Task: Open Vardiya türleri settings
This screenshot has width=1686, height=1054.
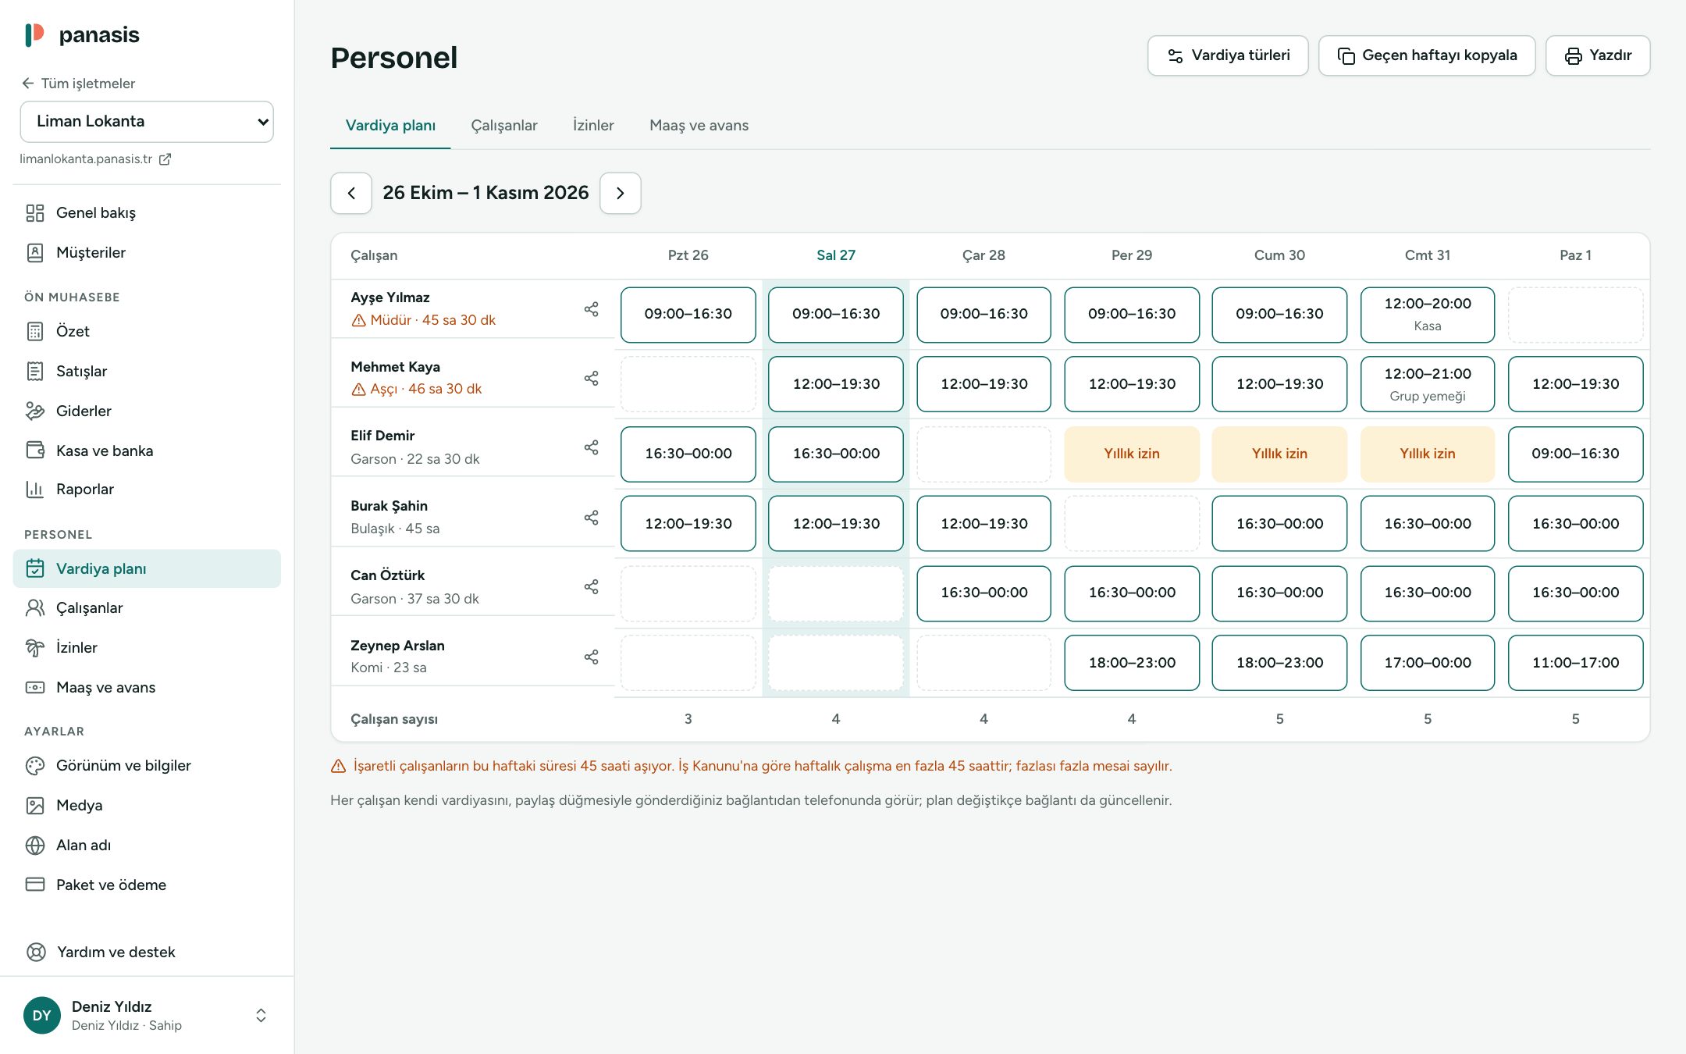Action: (1228, 55)
